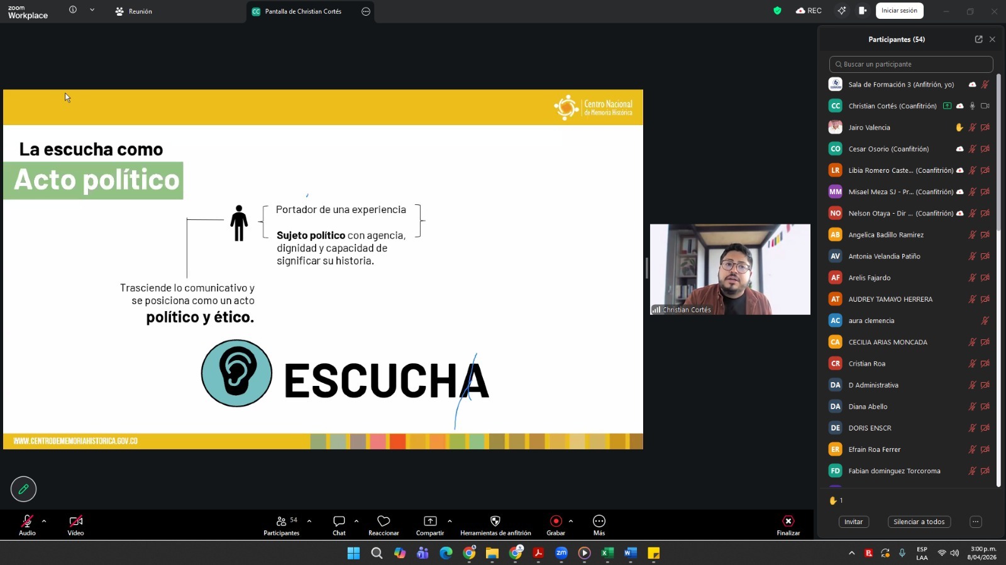Click the annotation pencil icon
The height and width of the screenshot is (565, 1006).
(23, 489)
